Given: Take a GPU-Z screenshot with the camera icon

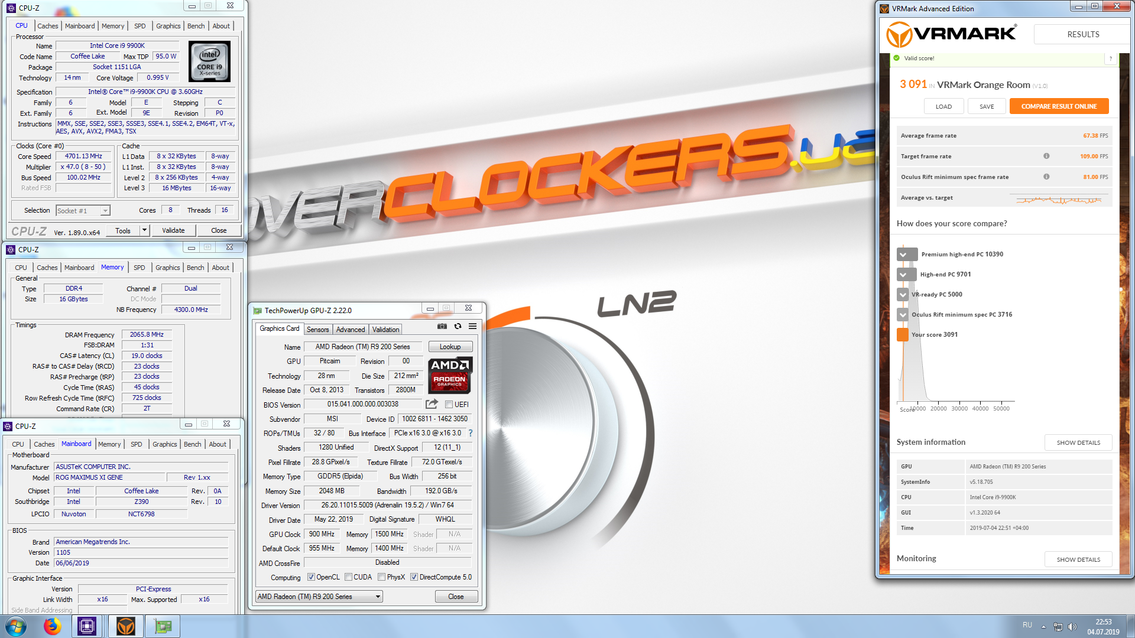Looking at the screenshot, I should click(442, 326).
